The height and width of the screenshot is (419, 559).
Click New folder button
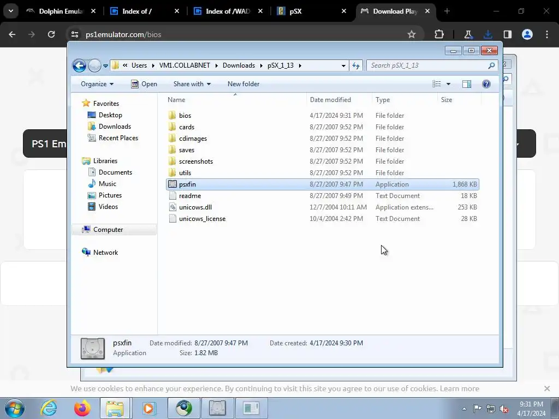pos(243,84)
